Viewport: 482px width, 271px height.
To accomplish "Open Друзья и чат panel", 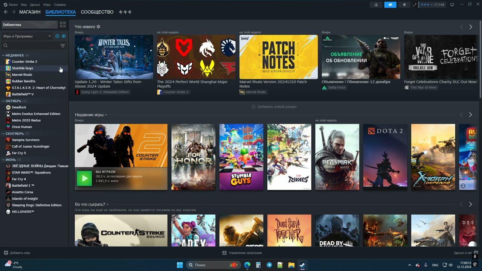I will [466, 253].
